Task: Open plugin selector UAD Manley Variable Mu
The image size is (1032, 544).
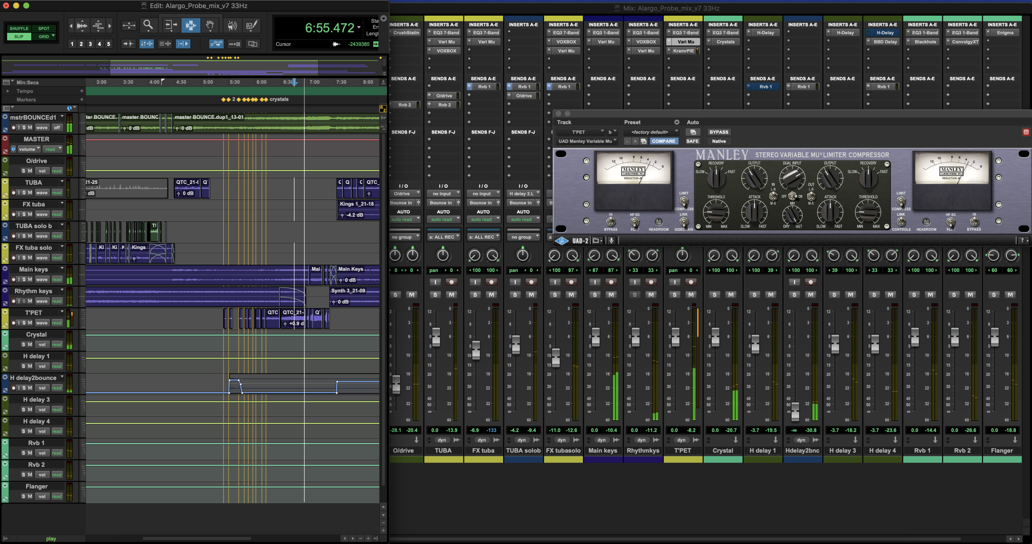Action: pyautogui.click(x=587, y=141)
